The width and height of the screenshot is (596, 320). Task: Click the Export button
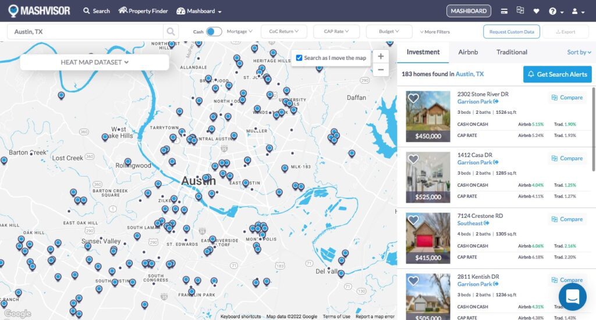(565, 32)
